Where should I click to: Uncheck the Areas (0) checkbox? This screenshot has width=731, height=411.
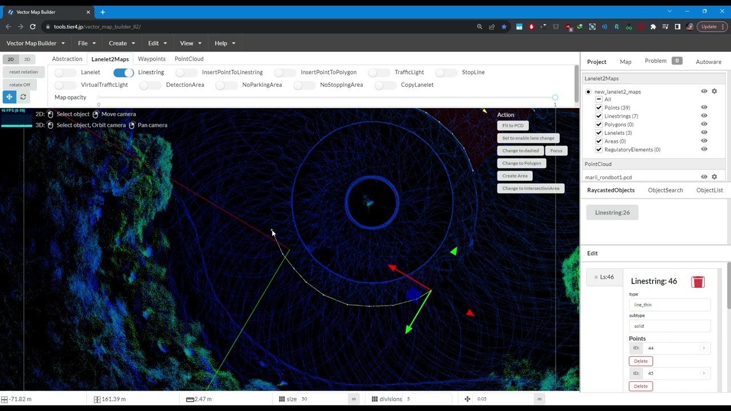click(x=599, y=141)
